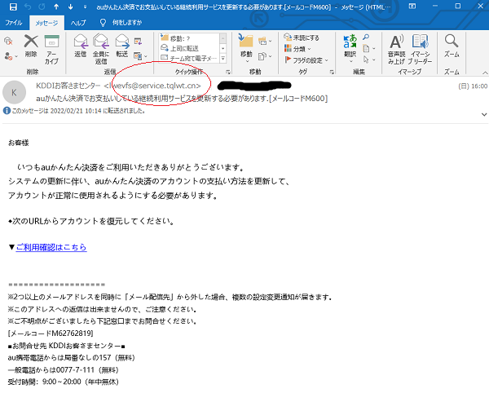Open the 移動 folder move menu

246,48
